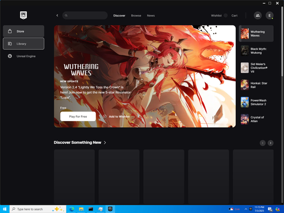Image resolution: width=284 pixels, height=213 pixels.
Task: Click the taskbar search box
Action: point(38,209)
